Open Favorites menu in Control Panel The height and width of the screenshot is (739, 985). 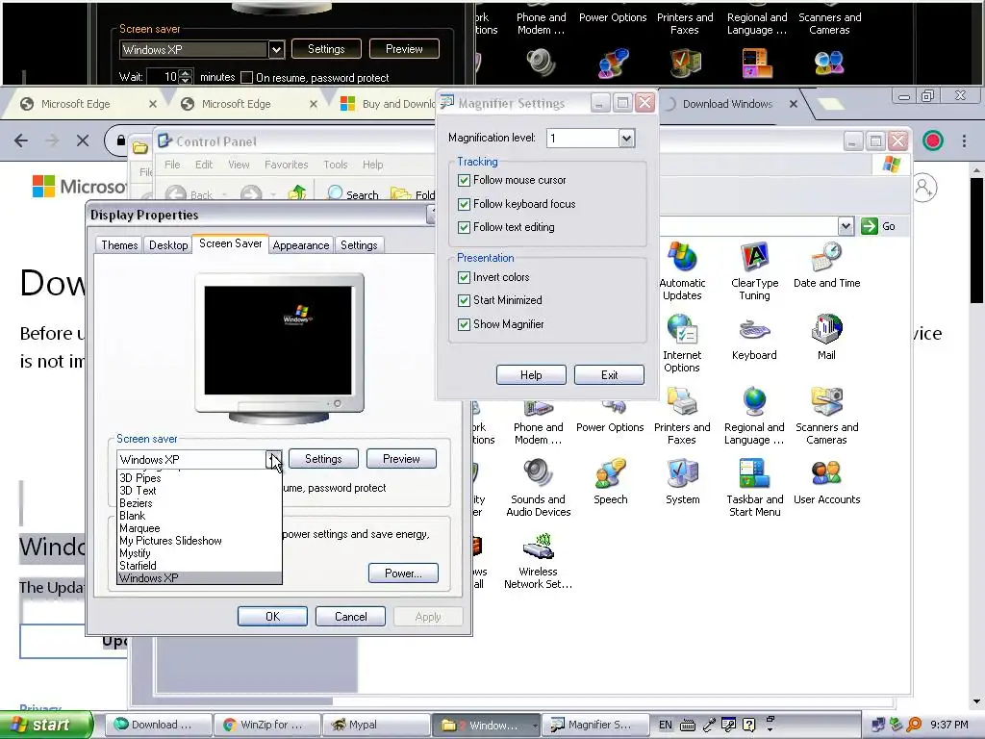[286, 165]
